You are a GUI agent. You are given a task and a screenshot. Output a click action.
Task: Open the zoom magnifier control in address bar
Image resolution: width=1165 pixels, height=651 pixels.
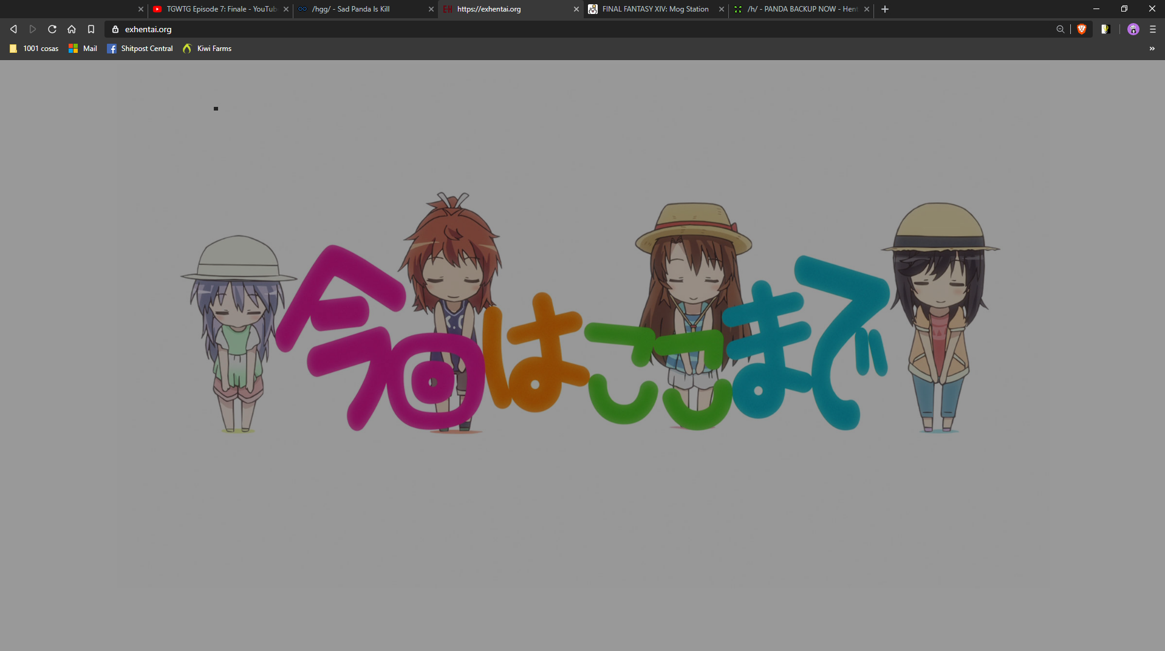tap(1061, 29)
